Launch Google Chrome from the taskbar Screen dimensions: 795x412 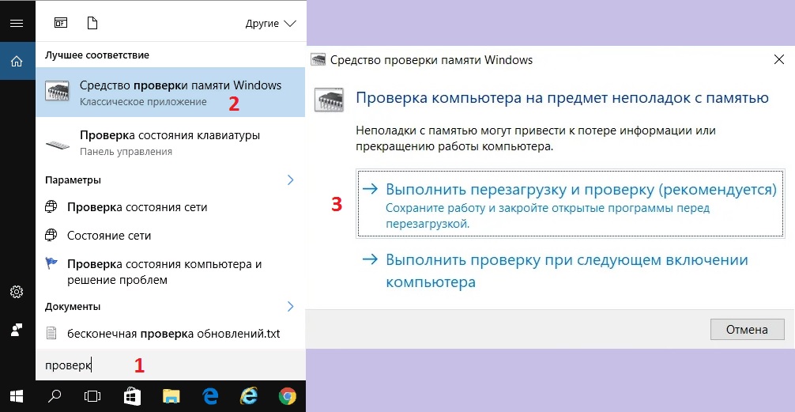pyautogui.click(x=288, y=396)
